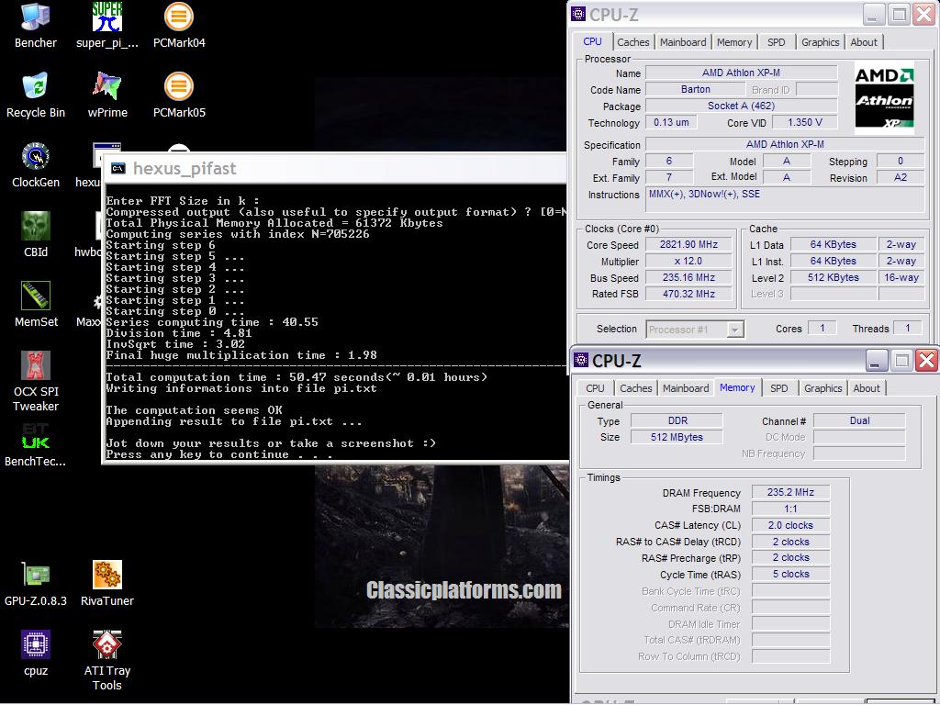Click the Core Speed 2821.90 MHz value

[x=688, y=244]
